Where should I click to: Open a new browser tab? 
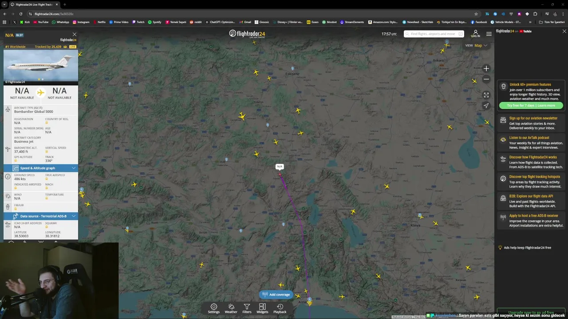point(64,4)
